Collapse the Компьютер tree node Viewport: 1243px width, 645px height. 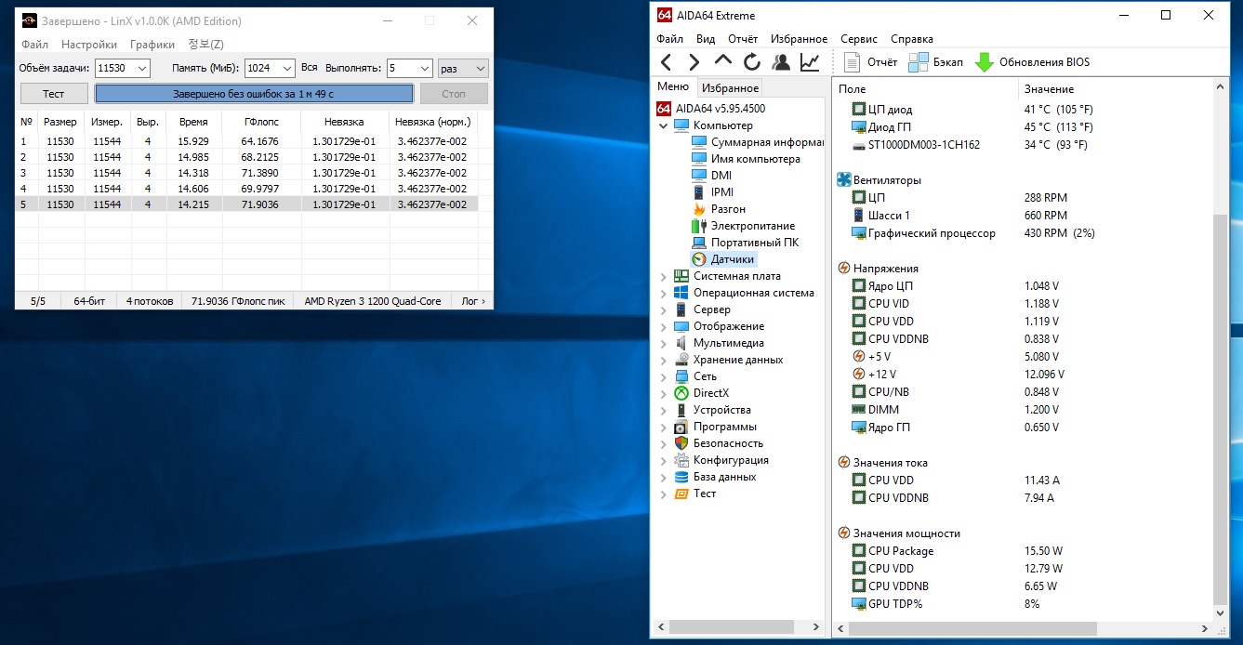pos(663,125)
